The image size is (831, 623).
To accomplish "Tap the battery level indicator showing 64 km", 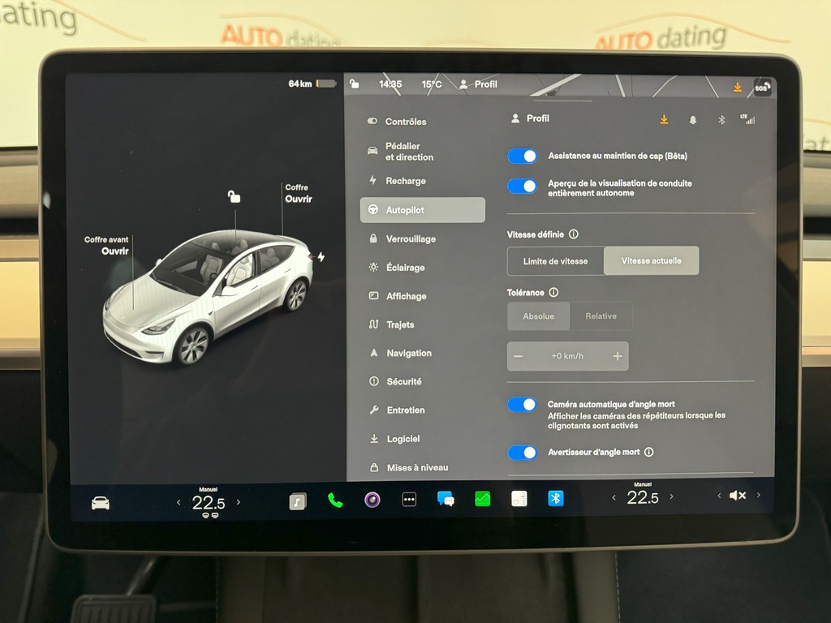I will (312, 84).
